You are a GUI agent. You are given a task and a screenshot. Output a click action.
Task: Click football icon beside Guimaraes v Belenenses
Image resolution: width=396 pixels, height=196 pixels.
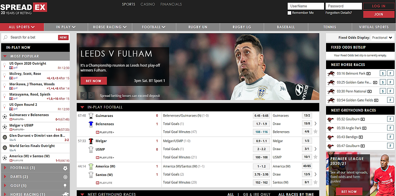pyautogui.click(x=5, y=117)
